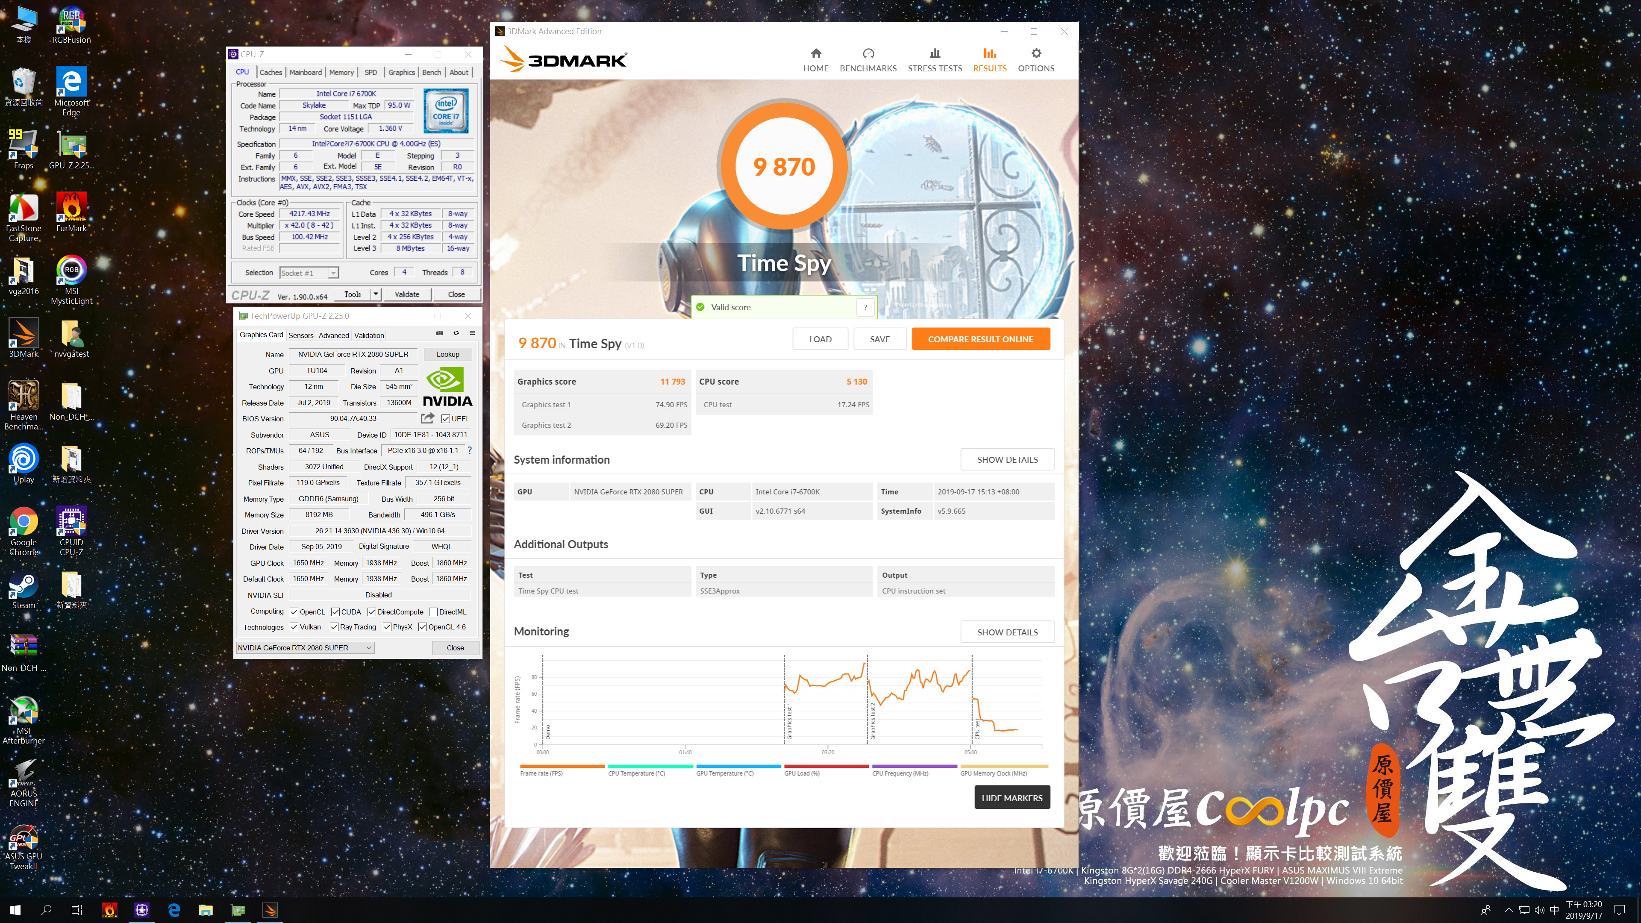1641x923 pixels.
Task: Toggle Frame rate (FPS) legend color
Action: pyautogui.click(x=562, y=766)
